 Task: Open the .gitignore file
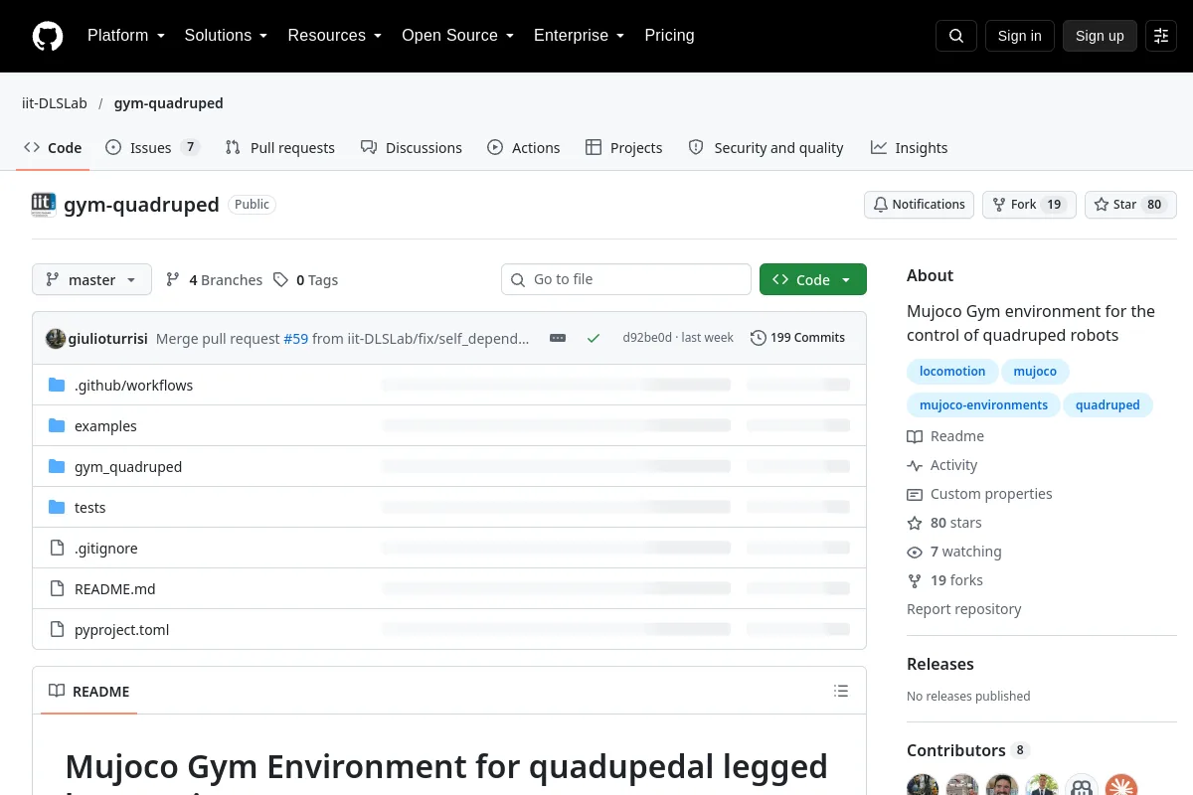105,548
